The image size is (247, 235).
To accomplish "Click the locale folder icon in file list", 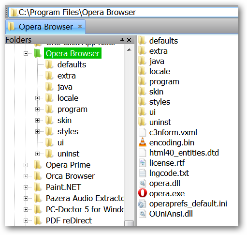I will [x=142, y=71].
